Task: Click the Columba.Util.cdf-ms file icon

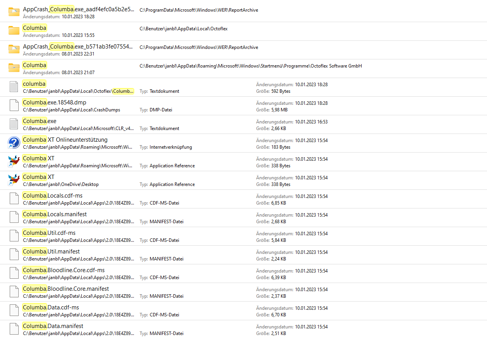Action: pos(14,236)
